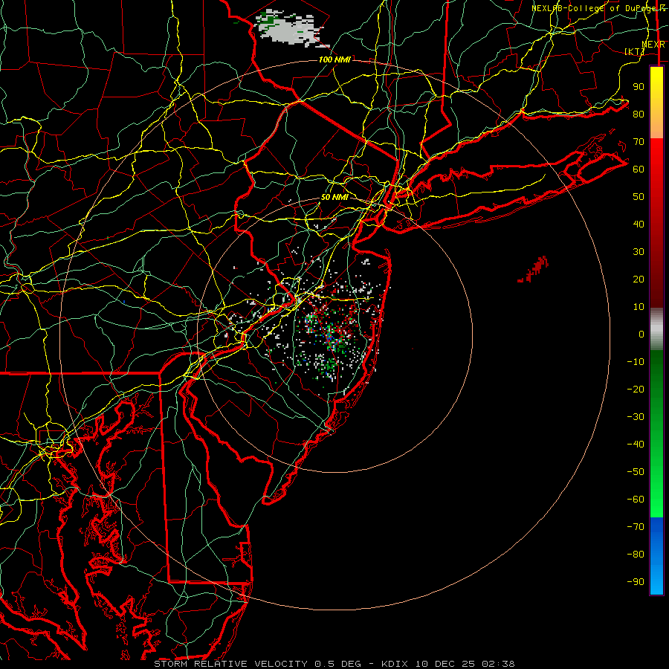Click the 100 NMI range ring label
Image resolution: width=669 pixels, height=669 pixels.
334,59
